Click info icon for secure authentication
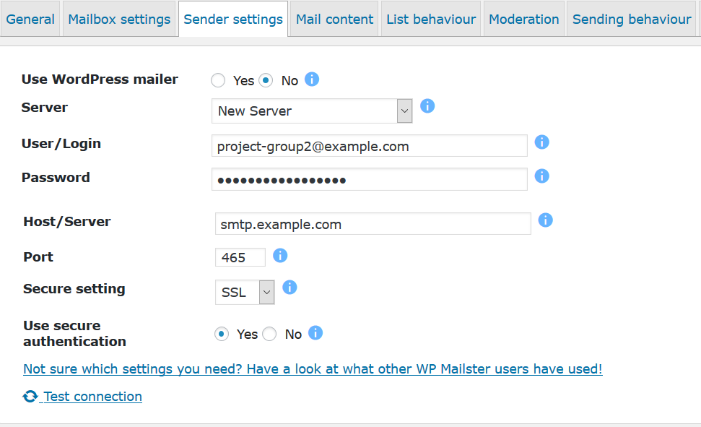Screen dimensions: 701x427 [315, 333]
